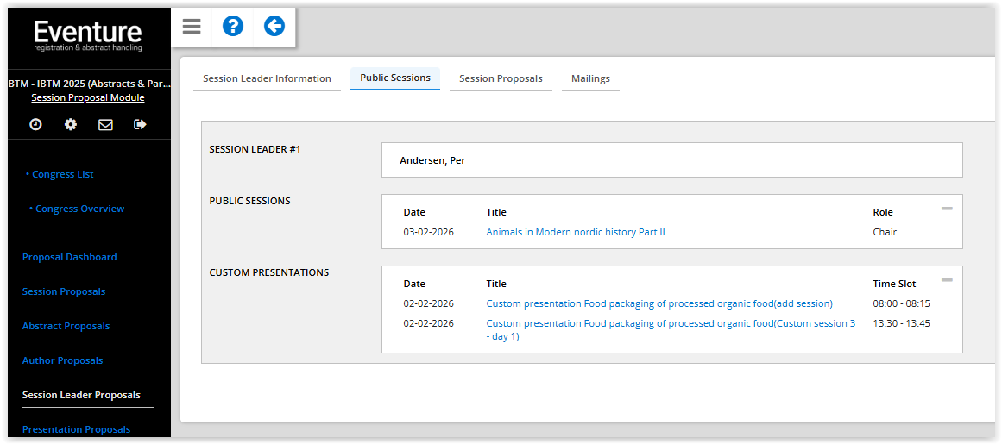
Task: Click the blue back arrow icon
Action: coord(274,27)
